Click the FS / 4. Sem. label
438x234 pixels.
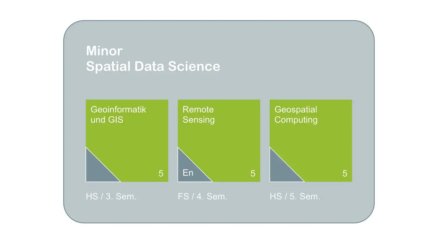click(x=202, y=196)
